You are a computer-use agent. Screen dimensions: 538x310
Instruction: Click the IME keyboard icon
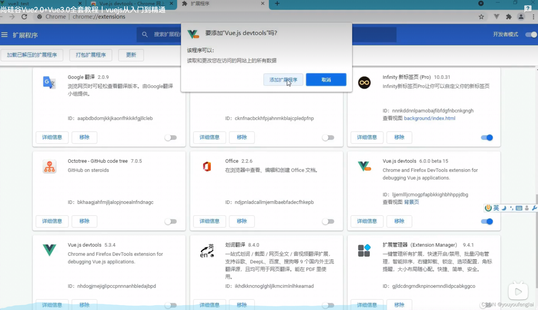pos(519,208)
